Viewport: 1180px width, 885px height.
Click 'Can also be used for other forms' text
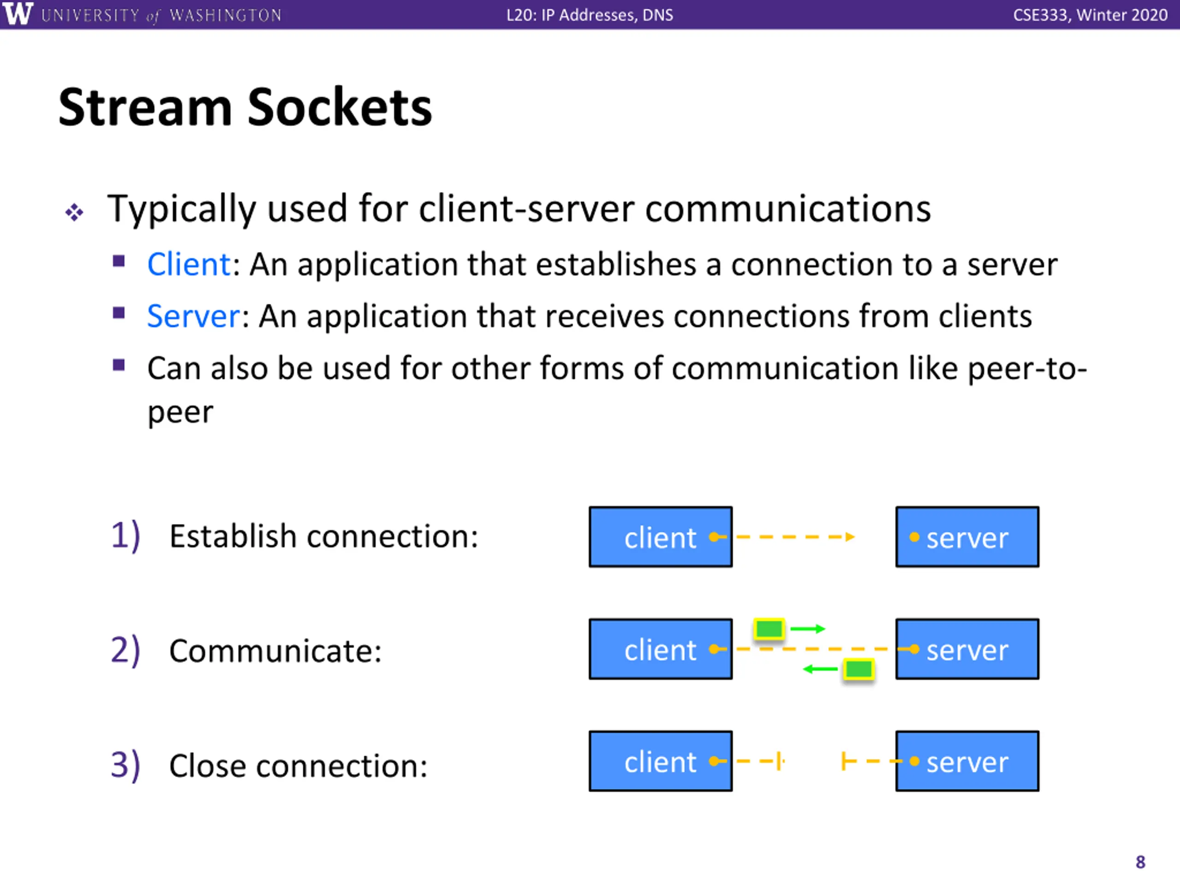617,389
